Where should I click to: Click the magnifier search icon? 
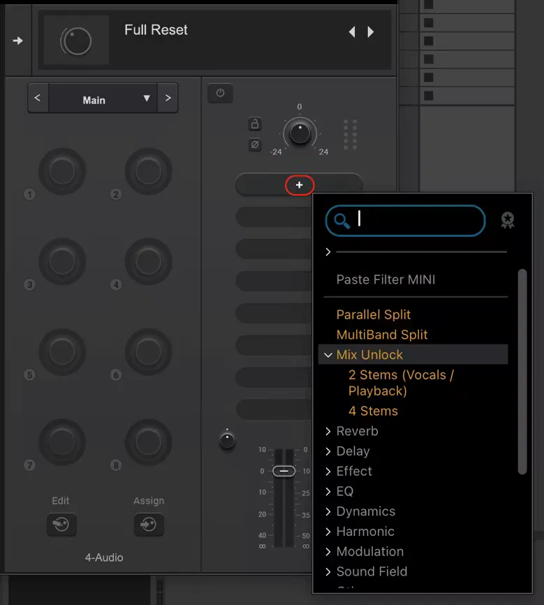(x=341, y=221)
